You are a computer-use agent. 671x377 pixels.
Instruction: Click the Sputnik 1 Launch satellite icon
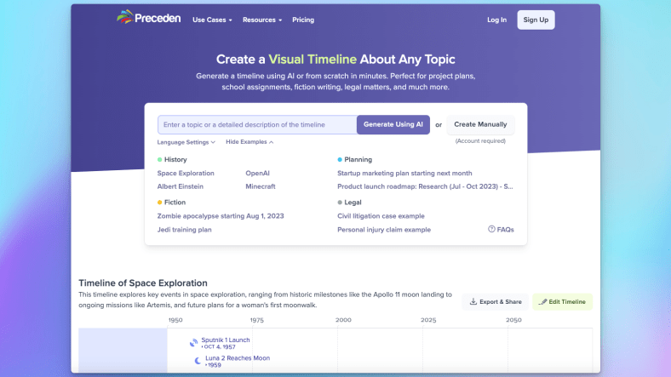tap(193, 343)
